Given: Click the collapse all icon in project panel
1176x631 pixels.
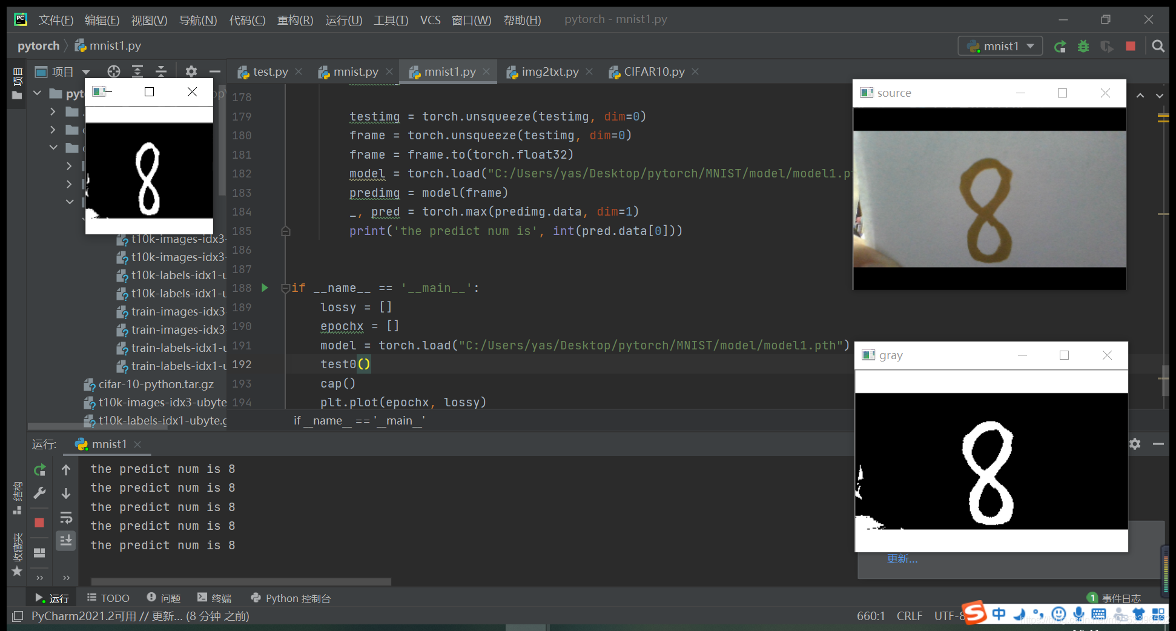Looking at the screenshot, I should (x=161, y=71).
